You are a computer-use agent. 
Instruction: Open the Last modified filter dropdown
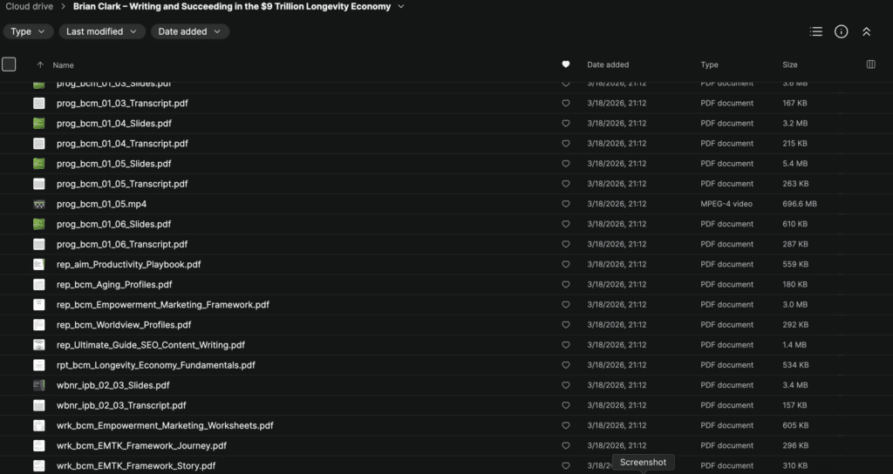click(102, 31)
